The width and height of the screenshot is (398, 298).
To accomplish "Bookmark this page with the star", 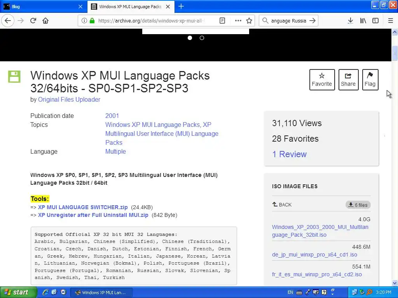I will (249, 21).
